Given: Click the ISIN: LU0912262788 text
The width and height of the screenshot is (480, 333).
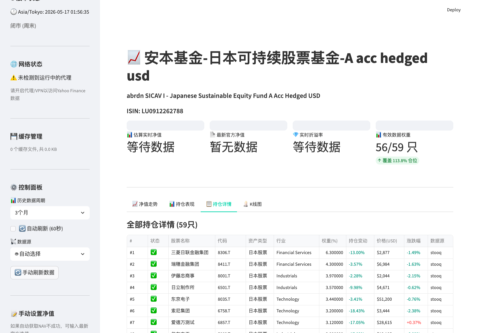Looking at the screenshot, I should [155, 111].
